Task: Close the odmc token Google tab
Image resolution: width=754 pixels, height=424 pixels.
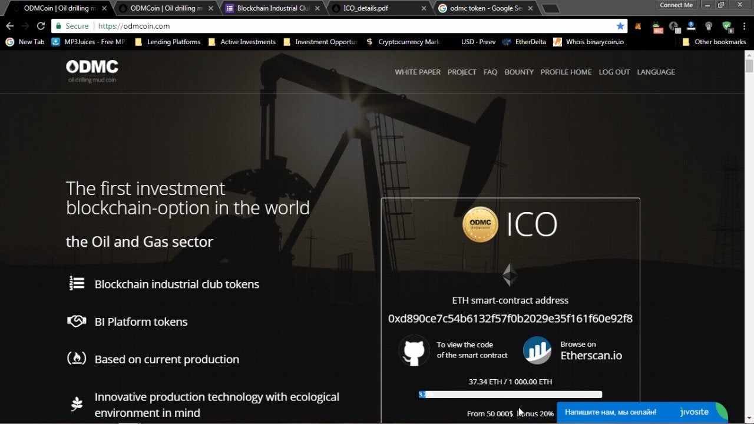Action: click(530, 8)
